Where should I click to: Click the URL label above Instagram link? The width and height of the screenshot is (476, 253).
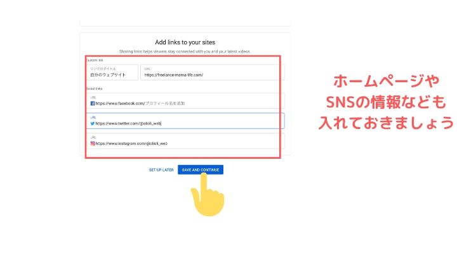pyautogui.click(x=93, y=137)
